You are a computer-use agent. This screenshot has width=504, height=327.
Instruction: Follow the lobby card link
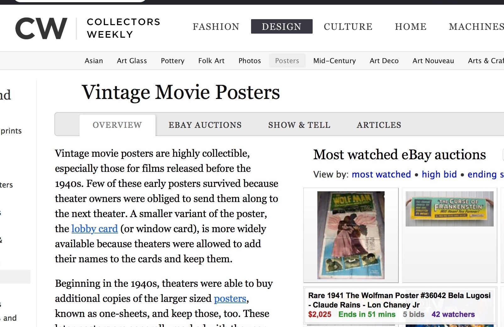point(95,229)
